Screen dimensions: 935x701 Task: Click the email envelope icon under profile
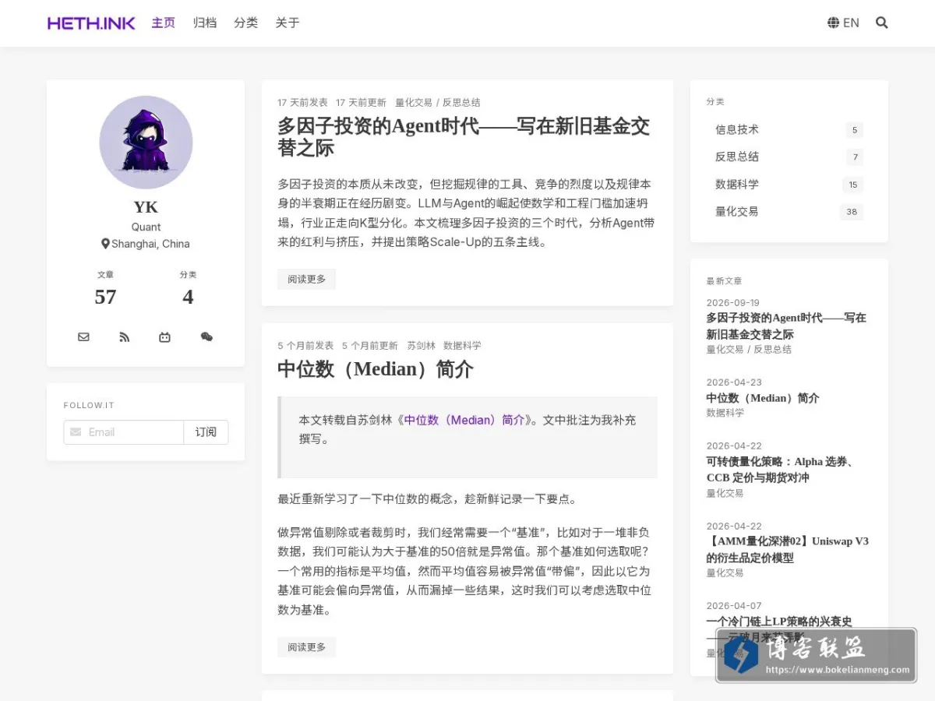83,337
